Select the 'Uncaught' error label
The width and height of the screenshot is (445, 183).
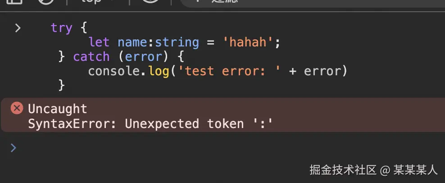pos(58,109)
